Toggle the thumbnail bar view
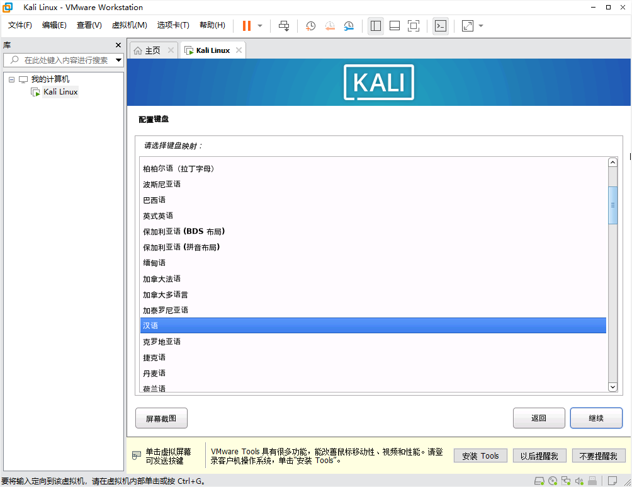This screenshot has width=632, height=487. click(395, 26)
